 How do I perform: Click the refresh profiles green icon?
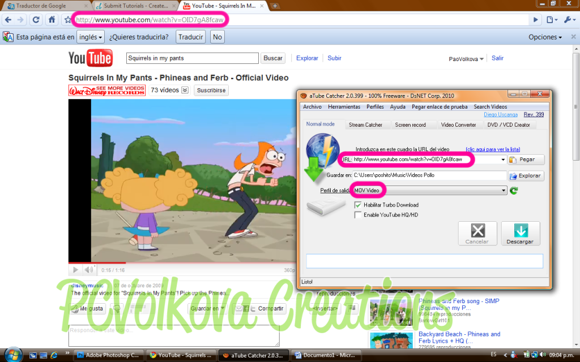coord(514,191)
